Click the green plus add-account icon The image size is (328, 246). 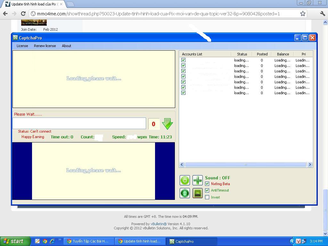coord(197,180)
